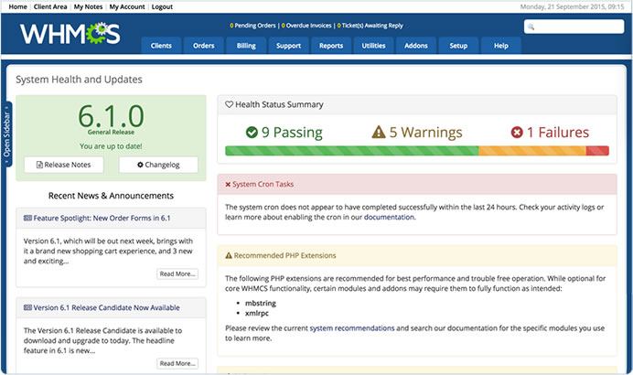The image size is (633, 375).
Task: Click the orange warnings segment of health bar
Action: click(532, 151)
